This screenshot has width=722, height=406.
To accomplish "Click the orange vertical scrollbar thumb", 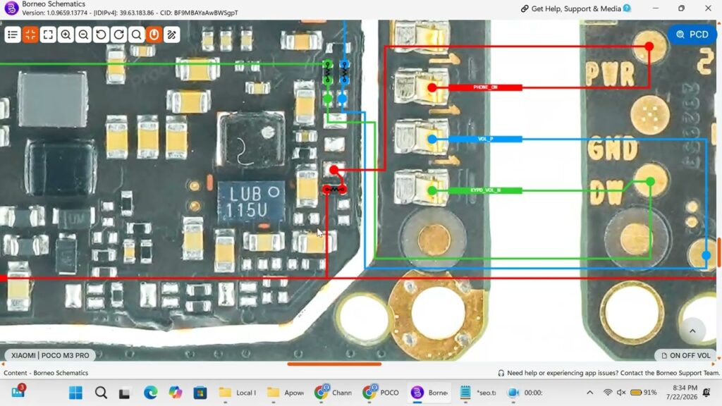I will (718, 252).
